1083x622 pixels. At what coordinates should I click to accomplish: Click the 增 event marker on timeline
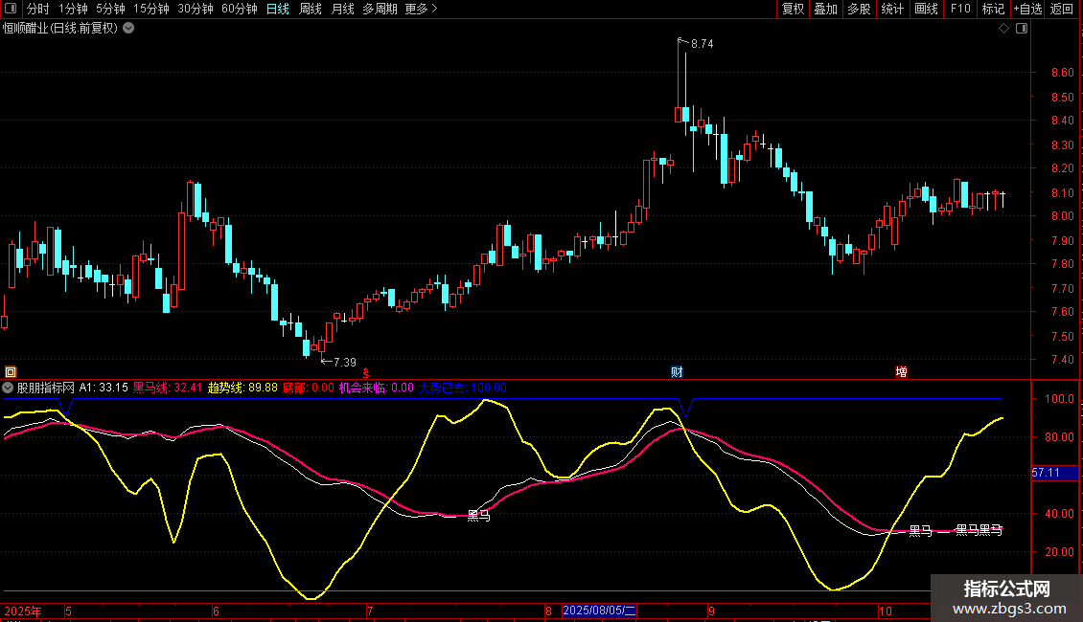tap(901, 371)
